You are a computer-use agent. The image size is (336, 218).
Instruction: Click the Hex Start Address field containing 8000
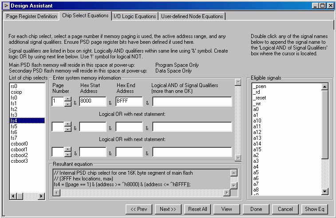click(93, 102)
